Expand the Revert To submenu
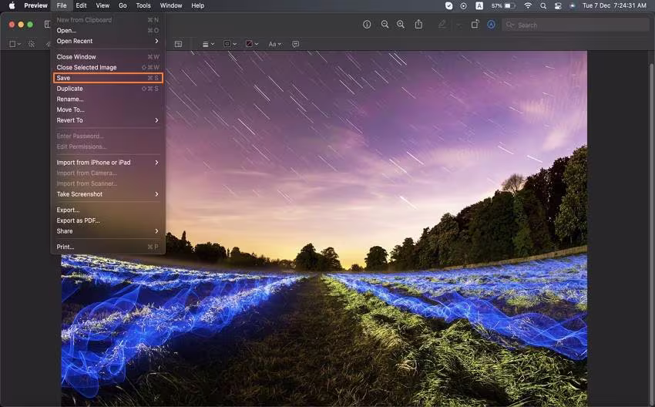 (108, 120)
